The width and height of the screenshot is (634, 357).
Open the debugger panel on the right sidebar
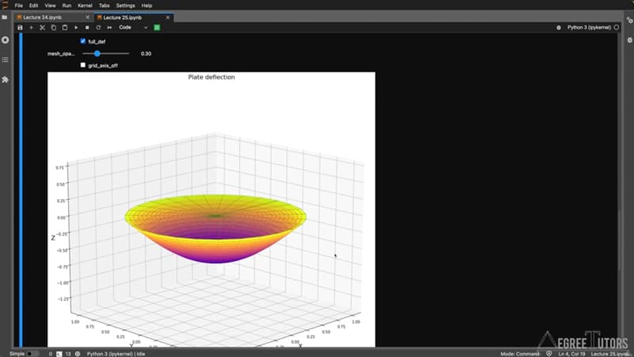click(x=629, y=40)
